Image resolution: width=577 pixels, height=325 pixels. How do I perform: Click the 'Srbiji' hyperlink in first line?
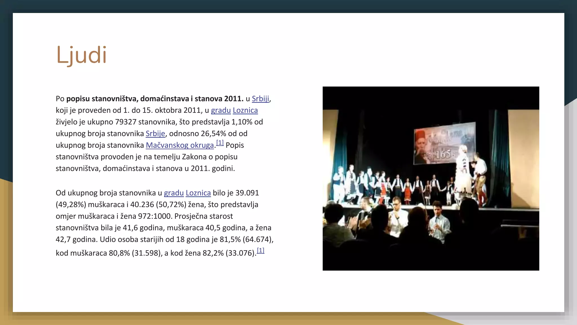(x=260, y=99)
